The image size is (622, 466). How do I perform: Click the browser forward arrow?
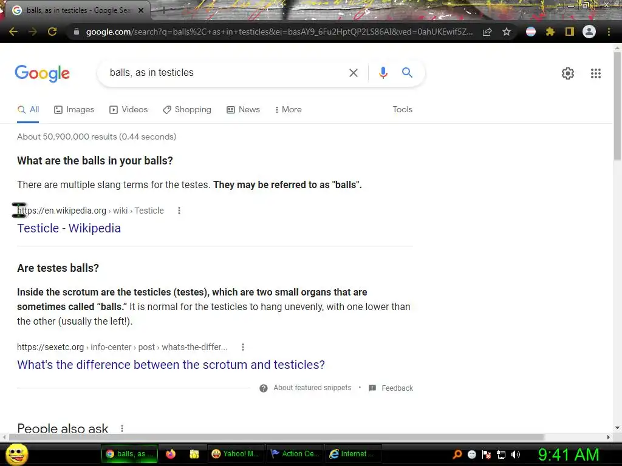pyautogui.click(x=33, y=32)
